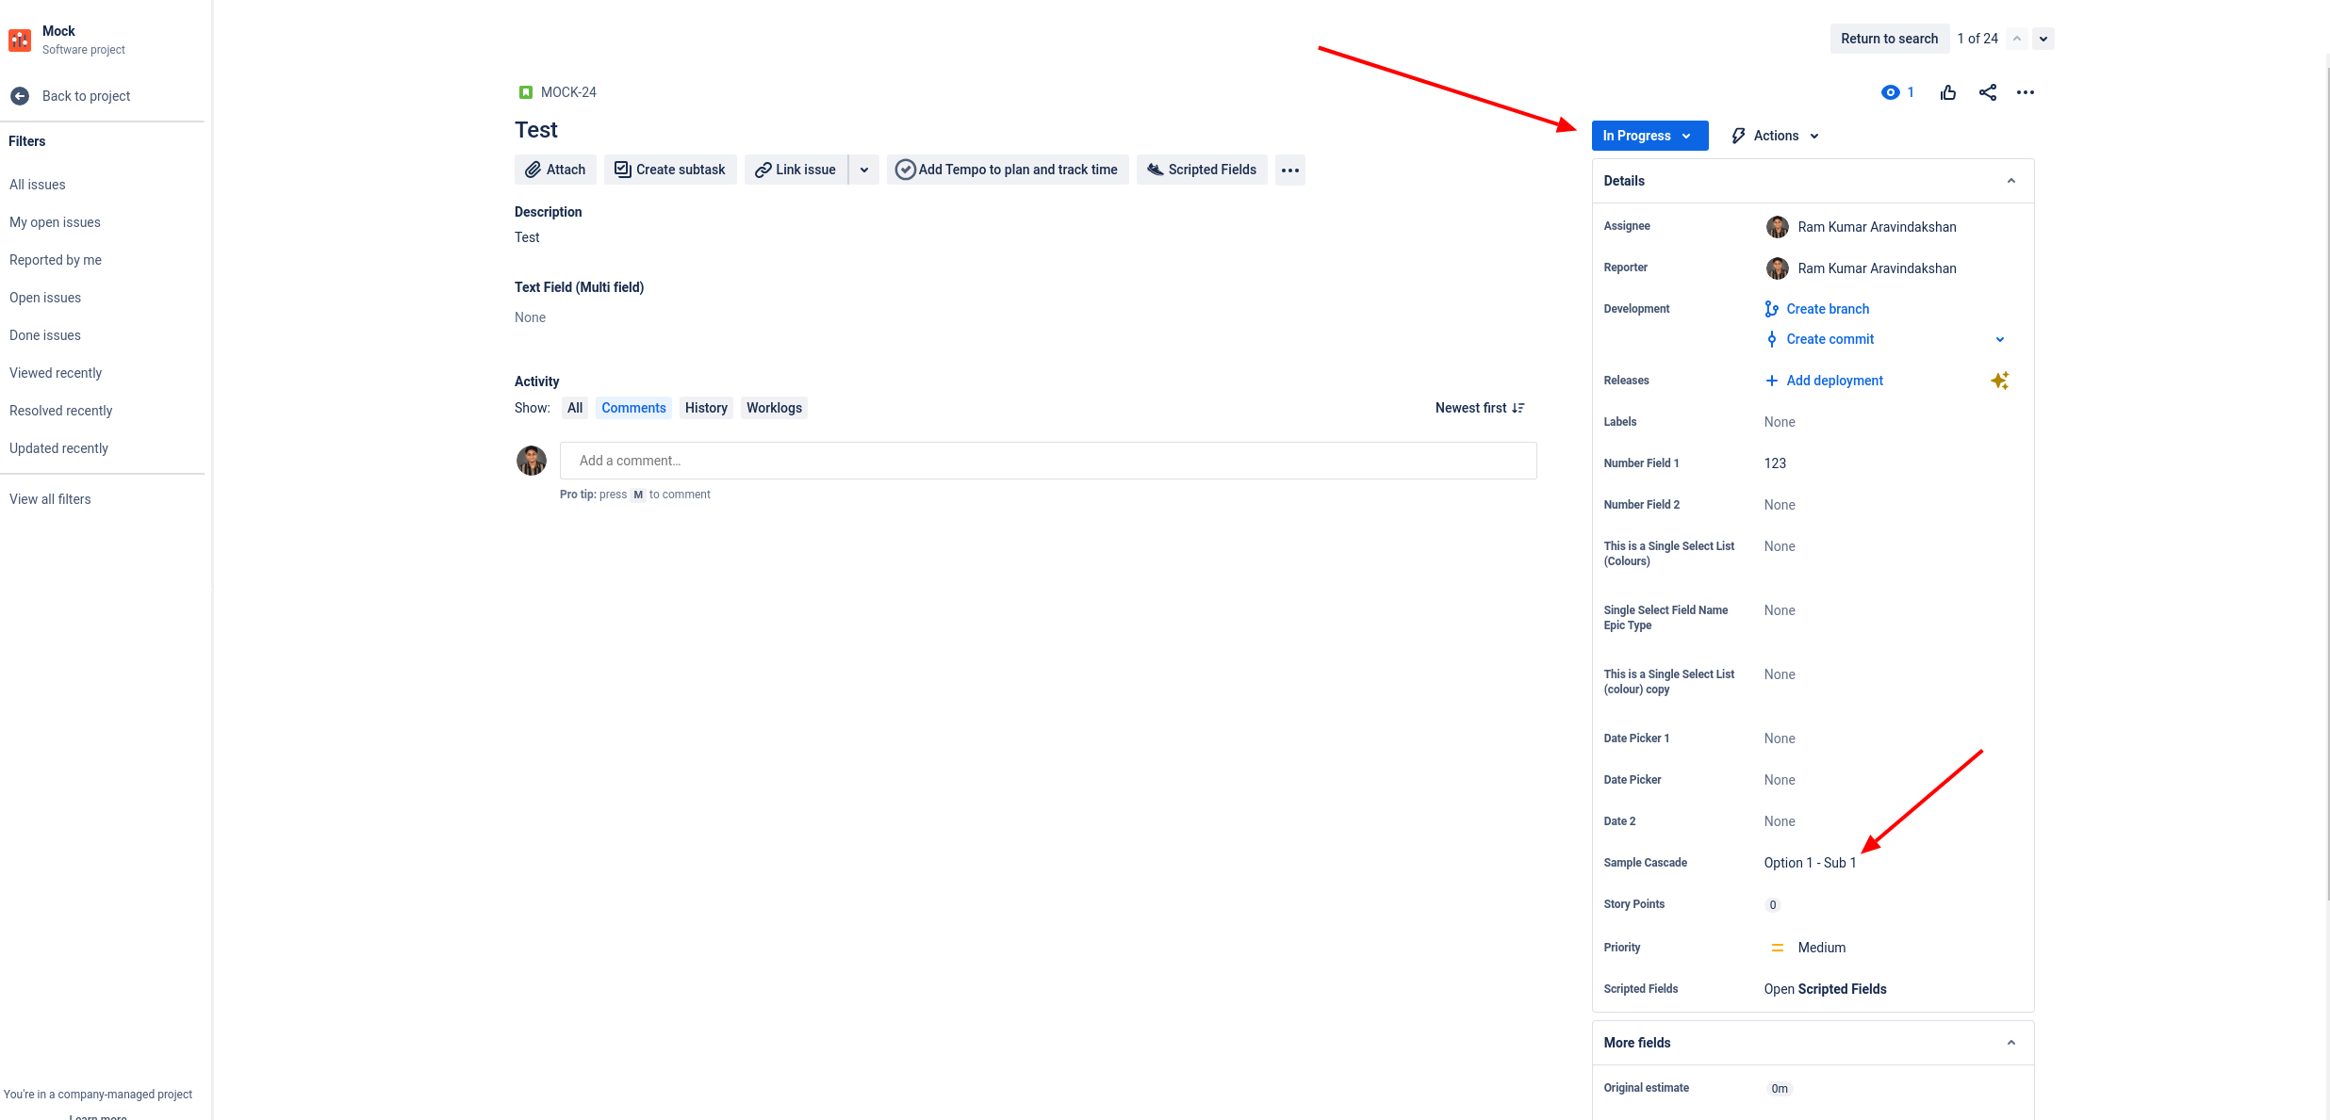Click the Create branch link
This screenshot has height=1120, width=2330.
[1827, 309]
